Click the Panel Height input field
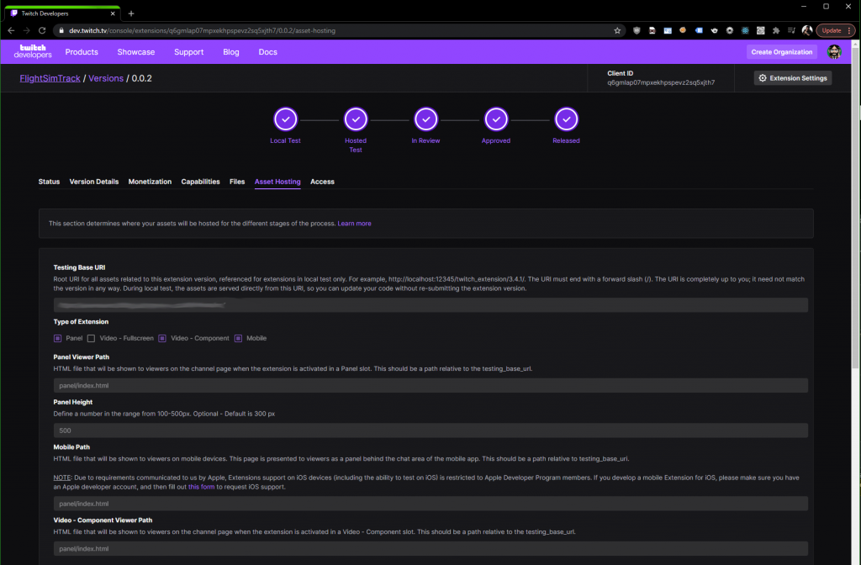Screen dimensions: 861x565 (x=430, y=430)
